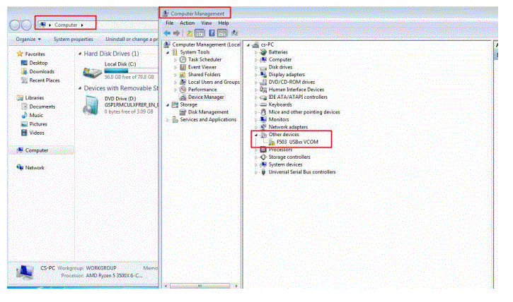Open the View menu

pos(207,23)
